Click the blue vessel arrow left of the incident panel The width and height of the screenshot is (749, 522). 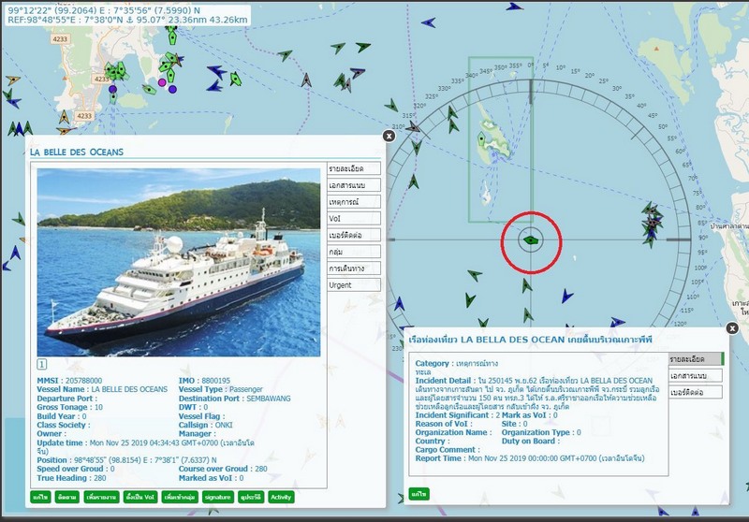(x=400, y=303)
